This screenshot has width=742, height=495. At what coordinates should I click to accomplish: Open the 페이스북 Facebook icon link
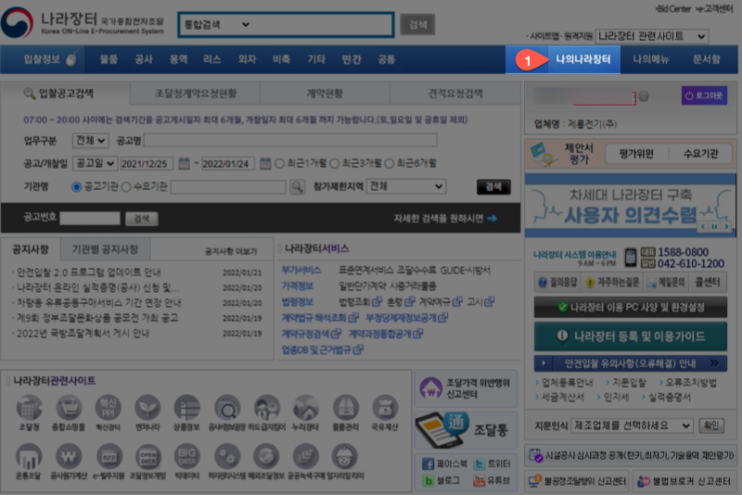point(428,464)
